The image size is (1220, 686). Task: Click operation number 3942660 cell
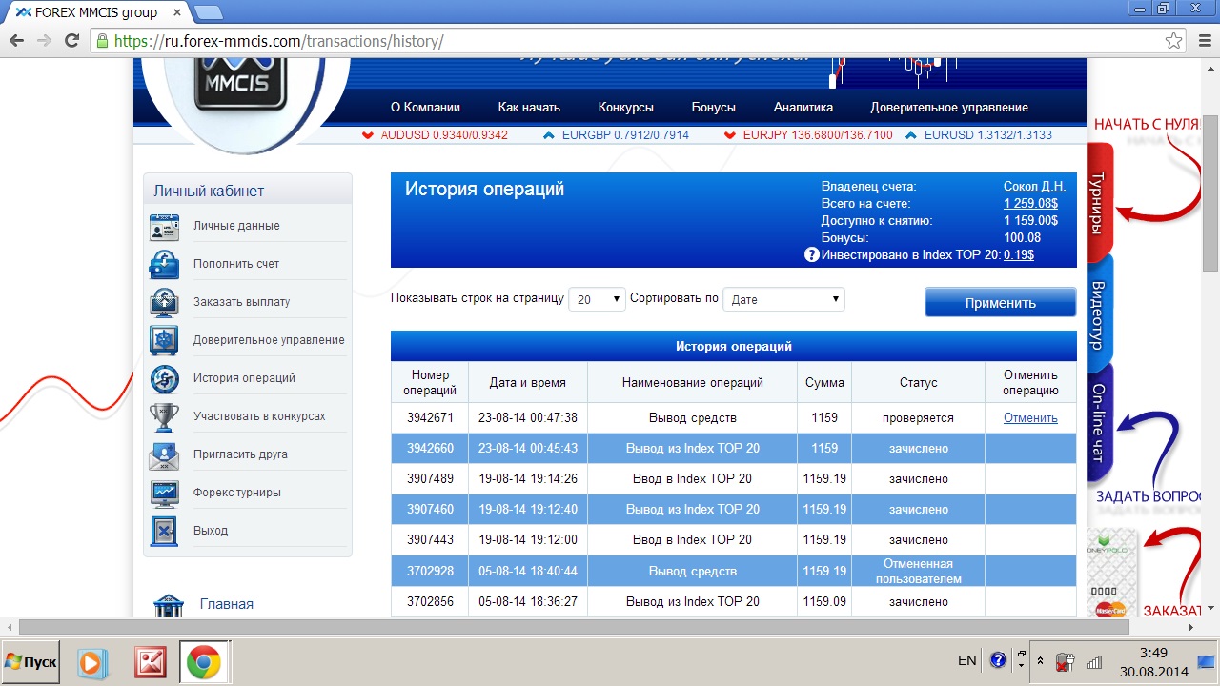point(430,448)
